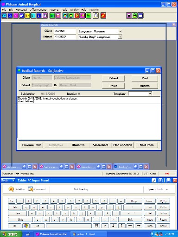Tap the down arrow key on on-screen keyboard
This screenshot has height=237, width=178.
(x=113, y=226)
